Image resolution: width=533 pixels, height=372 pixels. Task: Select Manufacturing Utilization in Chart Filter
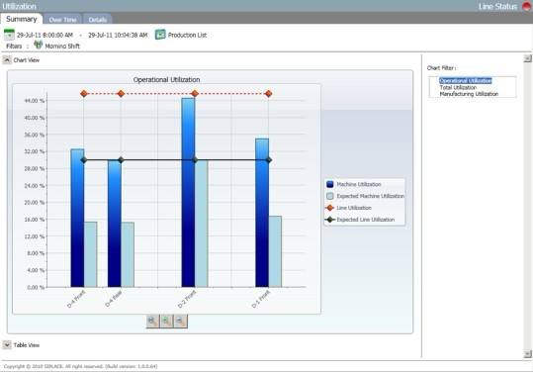(x=469, y=94)
